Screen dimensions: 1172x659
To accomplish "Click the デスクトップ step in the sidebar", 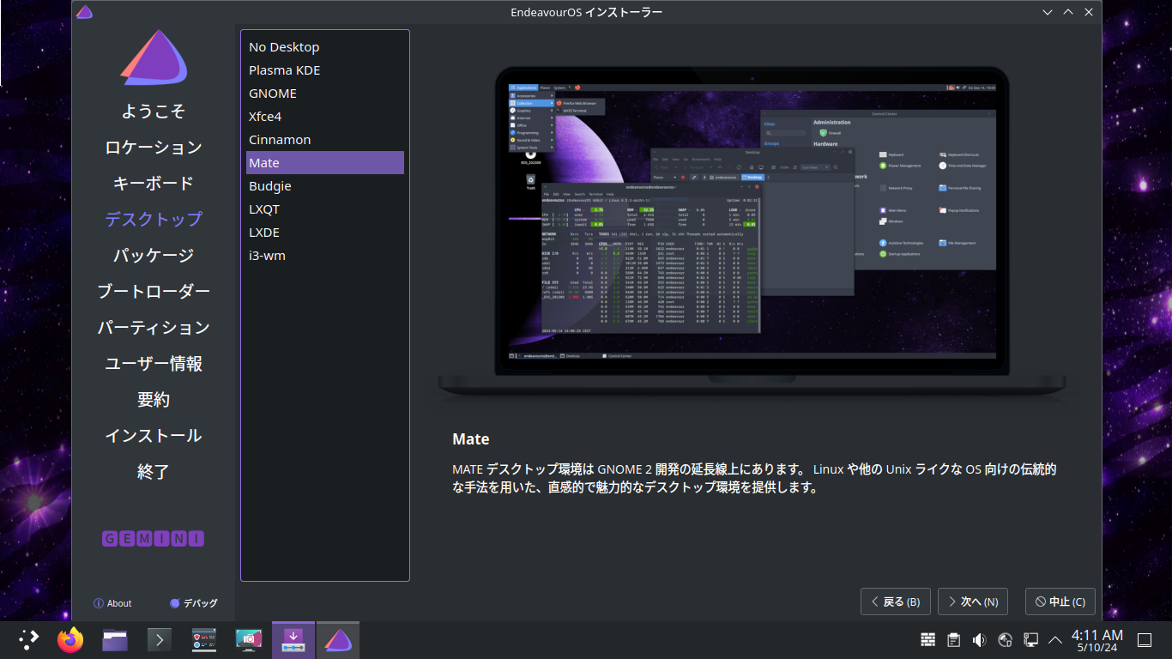I will (154, 219).
